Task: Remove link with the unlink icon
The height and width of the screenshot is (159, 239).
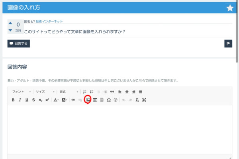Action: (80, 100)
